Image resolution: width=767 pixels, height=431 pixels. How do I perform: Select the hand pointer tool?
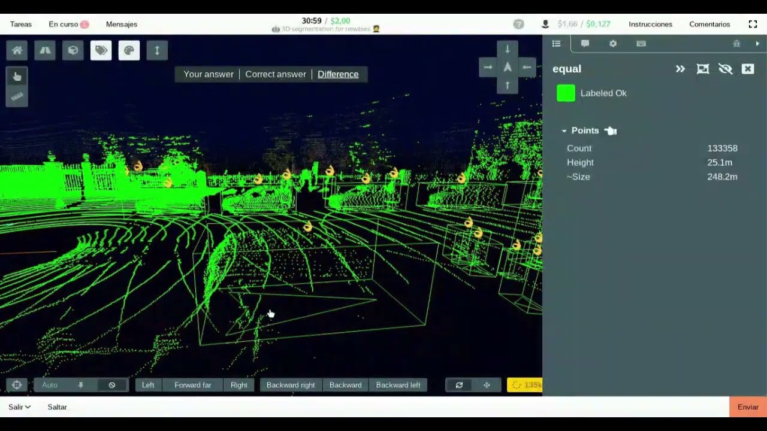pyautogui.click(x=17, y=77)
